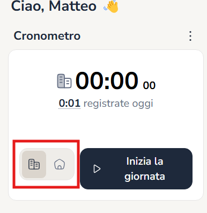
Task: Click the Inizia la giornata button
Action: coord(136,168)
